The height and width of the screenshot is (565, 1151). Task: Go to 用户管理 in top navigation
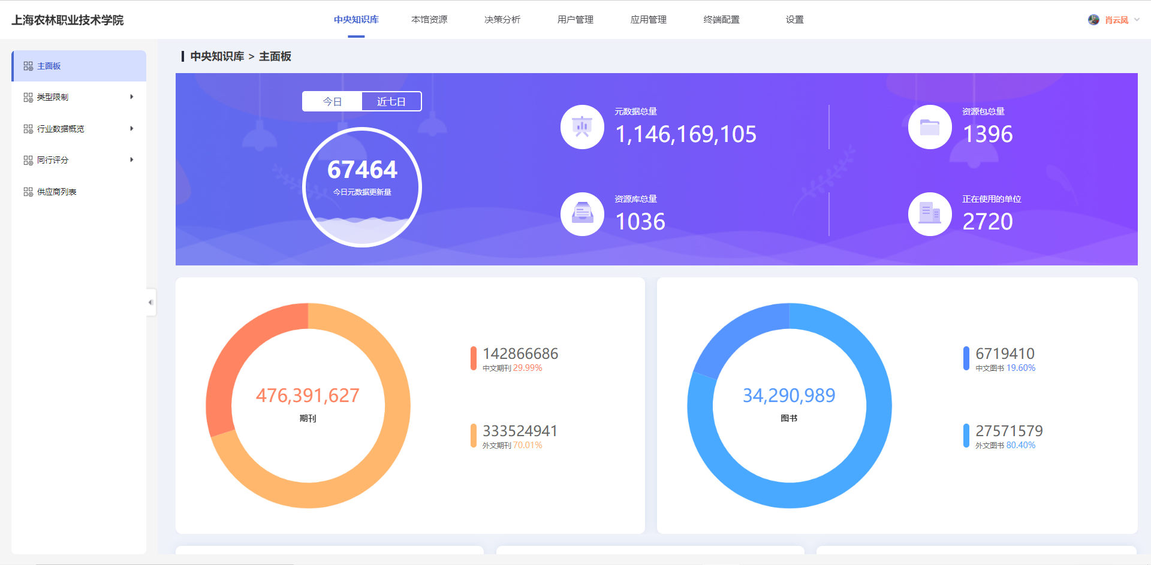pyautogui.click(x=575, y=20)
